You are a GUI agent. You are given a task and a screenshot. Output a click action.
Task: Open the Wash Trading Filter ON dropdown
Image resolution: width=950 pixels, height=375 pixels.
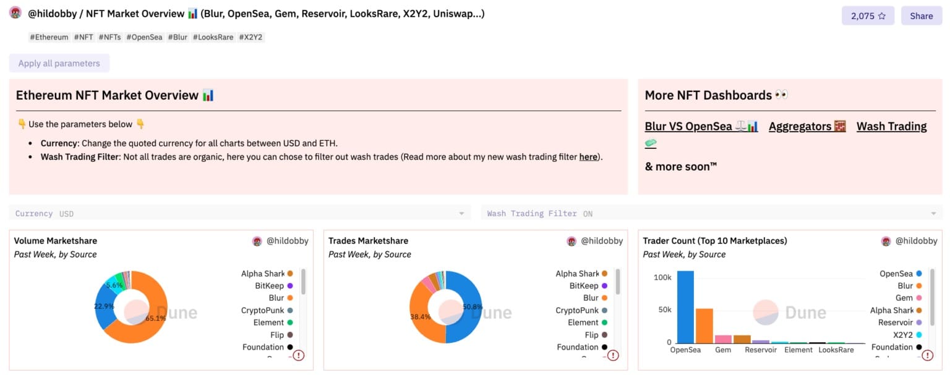click(x=711, y=213)
